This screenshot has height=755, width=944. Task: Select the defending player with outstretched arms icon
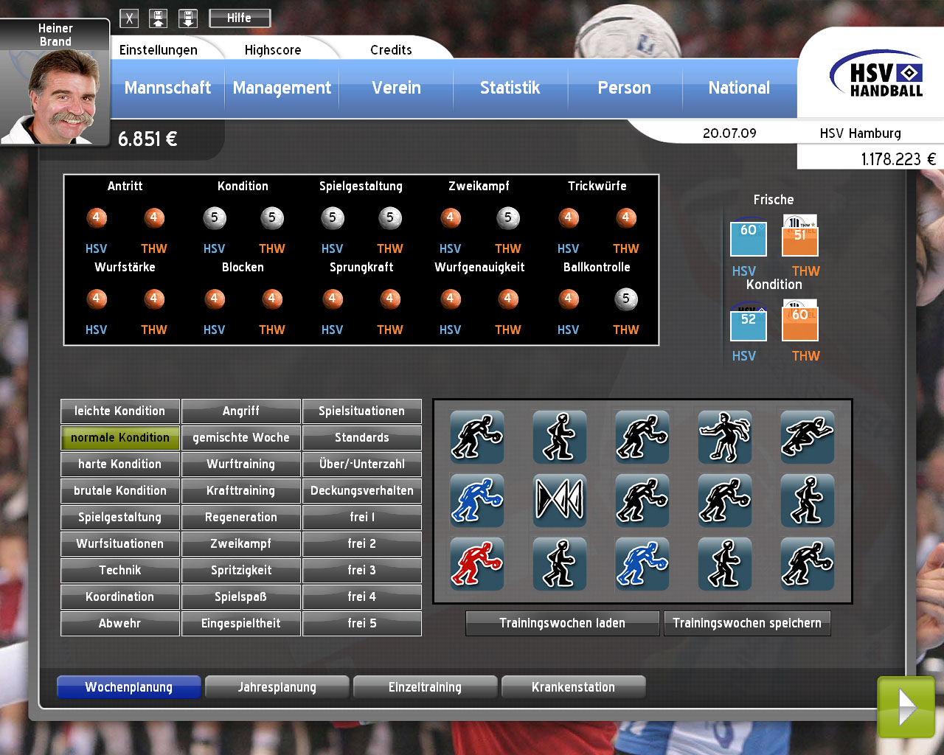pyautogui.click(x=725, y=436)
